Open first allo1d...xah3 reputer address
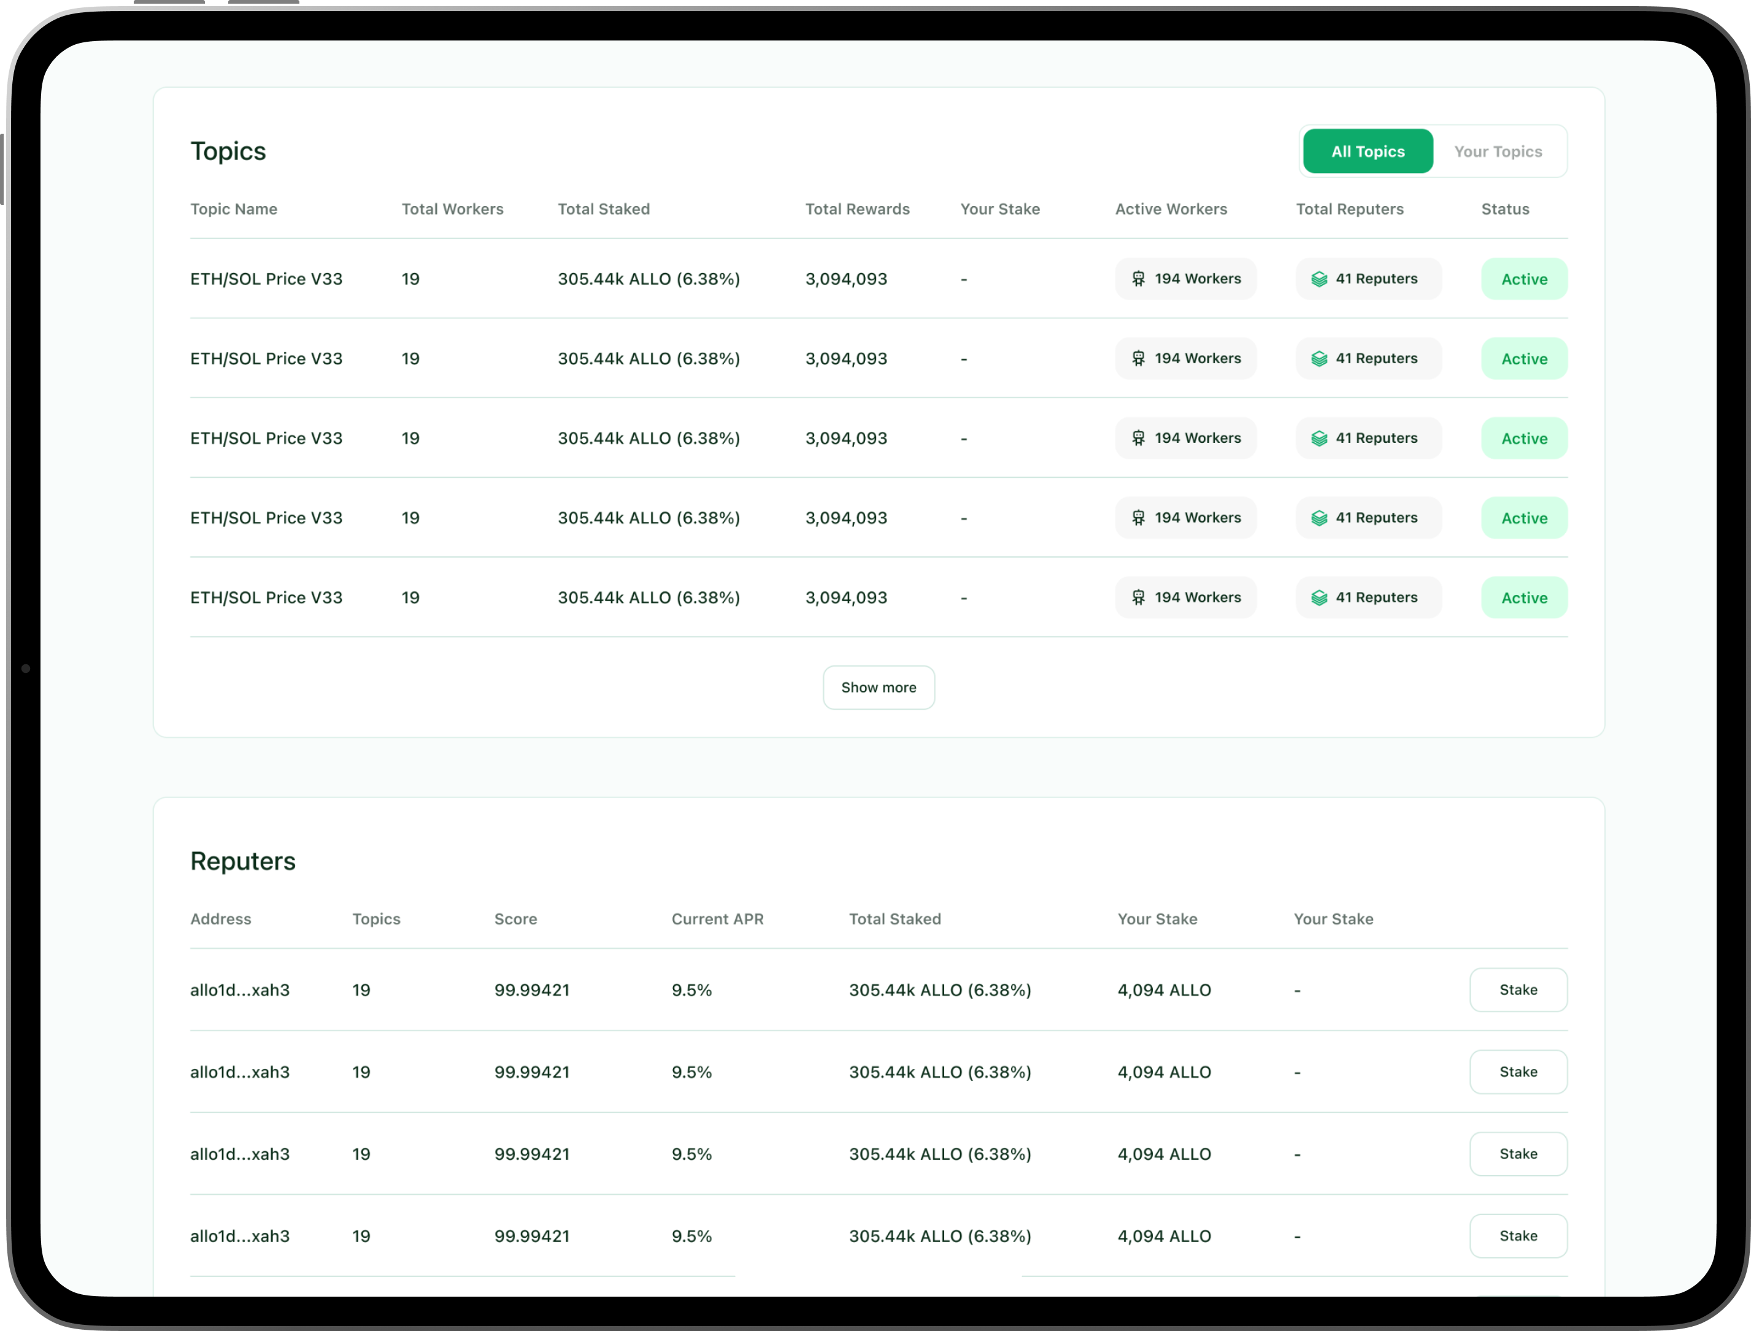 (x=240, y=991)
